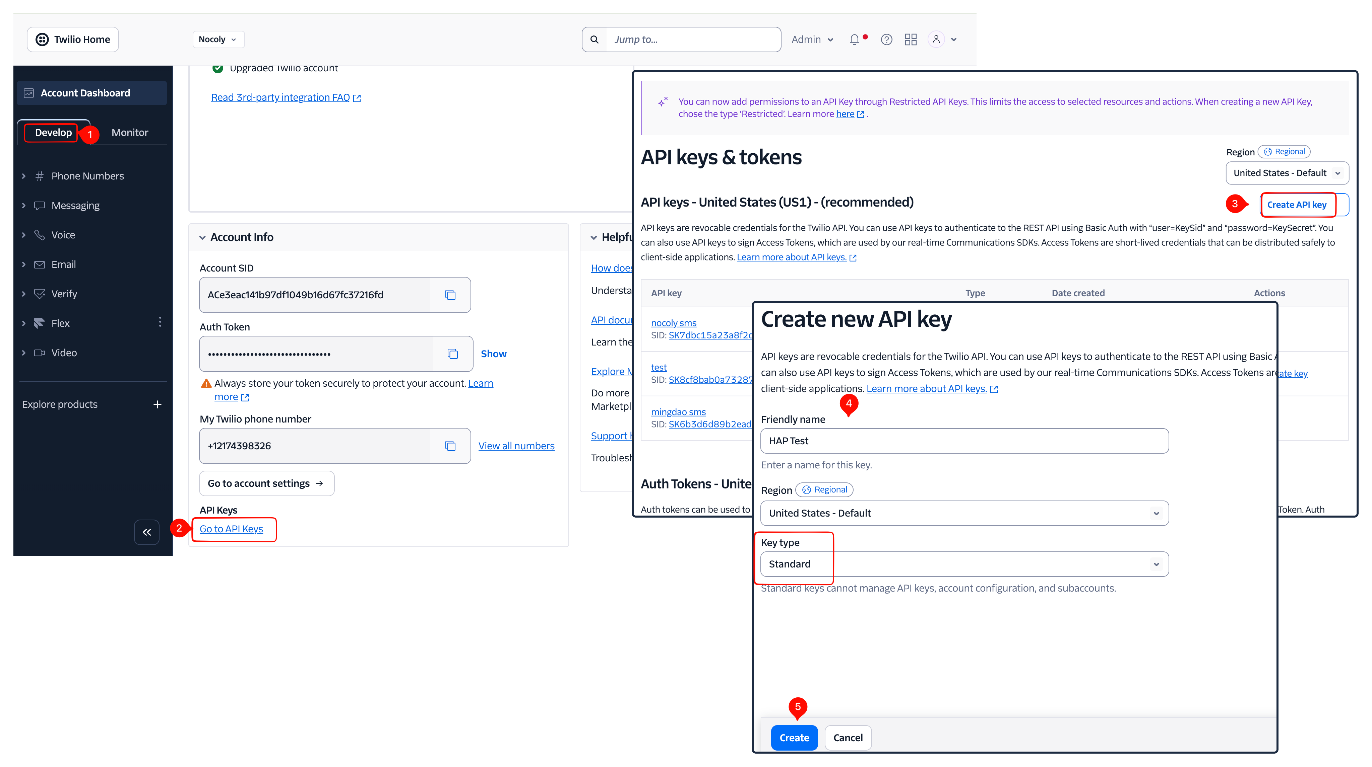Image resolution: width=1372 pixels, height=767 pixels.
Task: Copy the Account SID value
Action: (x=450, y=295)
